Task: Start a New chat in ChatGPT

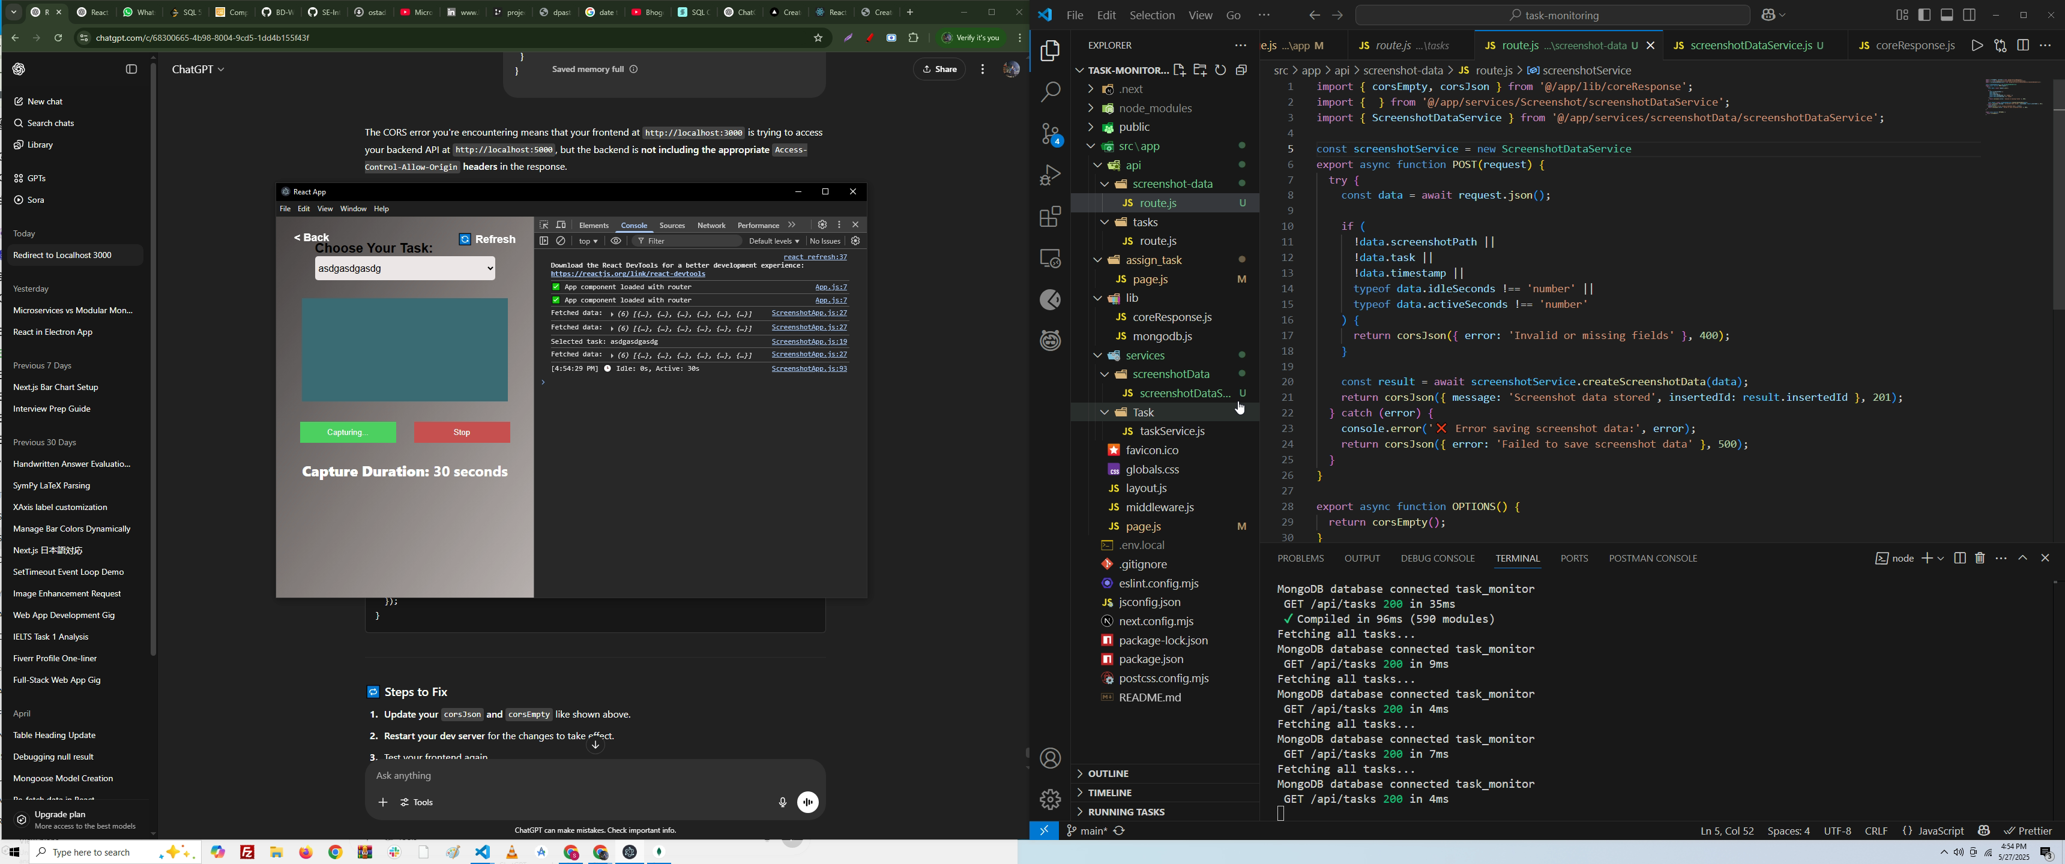Action: click(38, 102)
